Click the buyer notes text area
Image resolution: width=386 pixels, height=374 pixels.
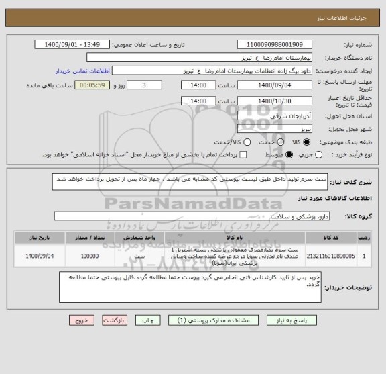click(190, 287)
